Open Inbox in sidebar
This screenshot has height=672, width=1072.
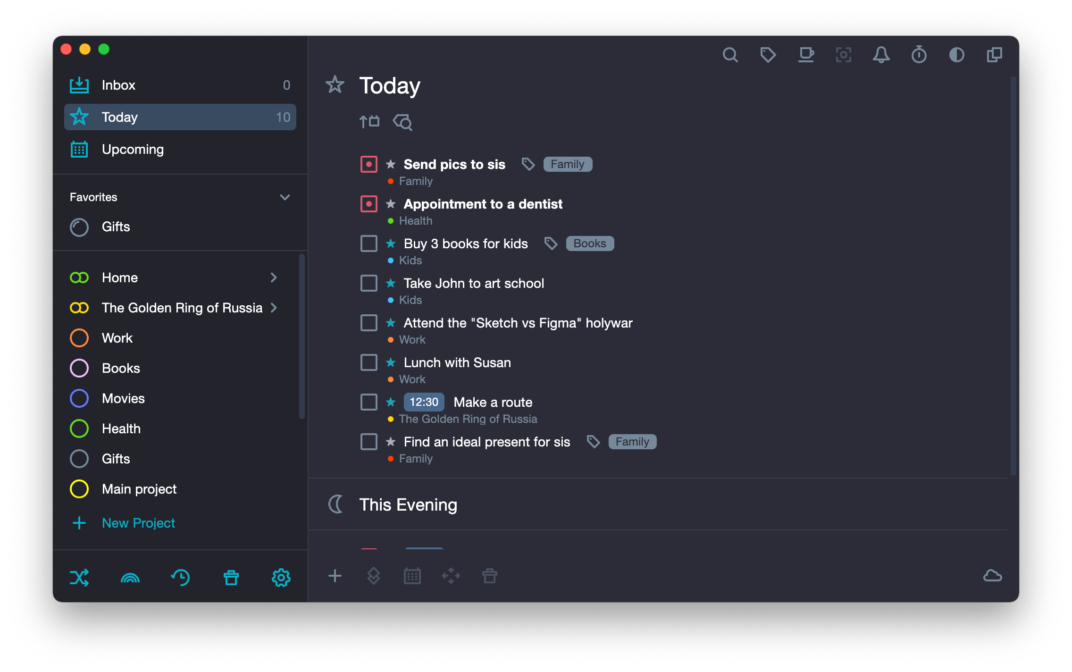(x=180, y=85)
